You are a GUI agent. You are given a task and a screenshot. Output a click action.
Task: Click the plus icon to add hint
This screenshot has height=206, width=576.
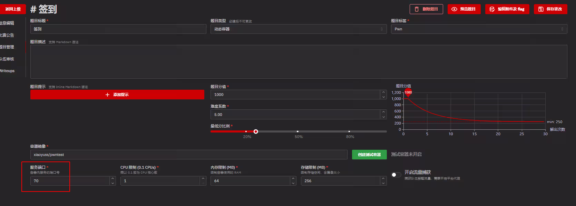click(x=107, y=95)
